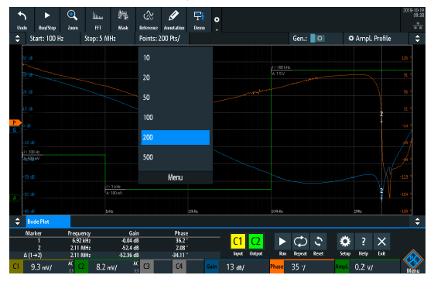Click the C2 Output channel button
This screenshot has height=282, width=434.
[x=256, y=242]
